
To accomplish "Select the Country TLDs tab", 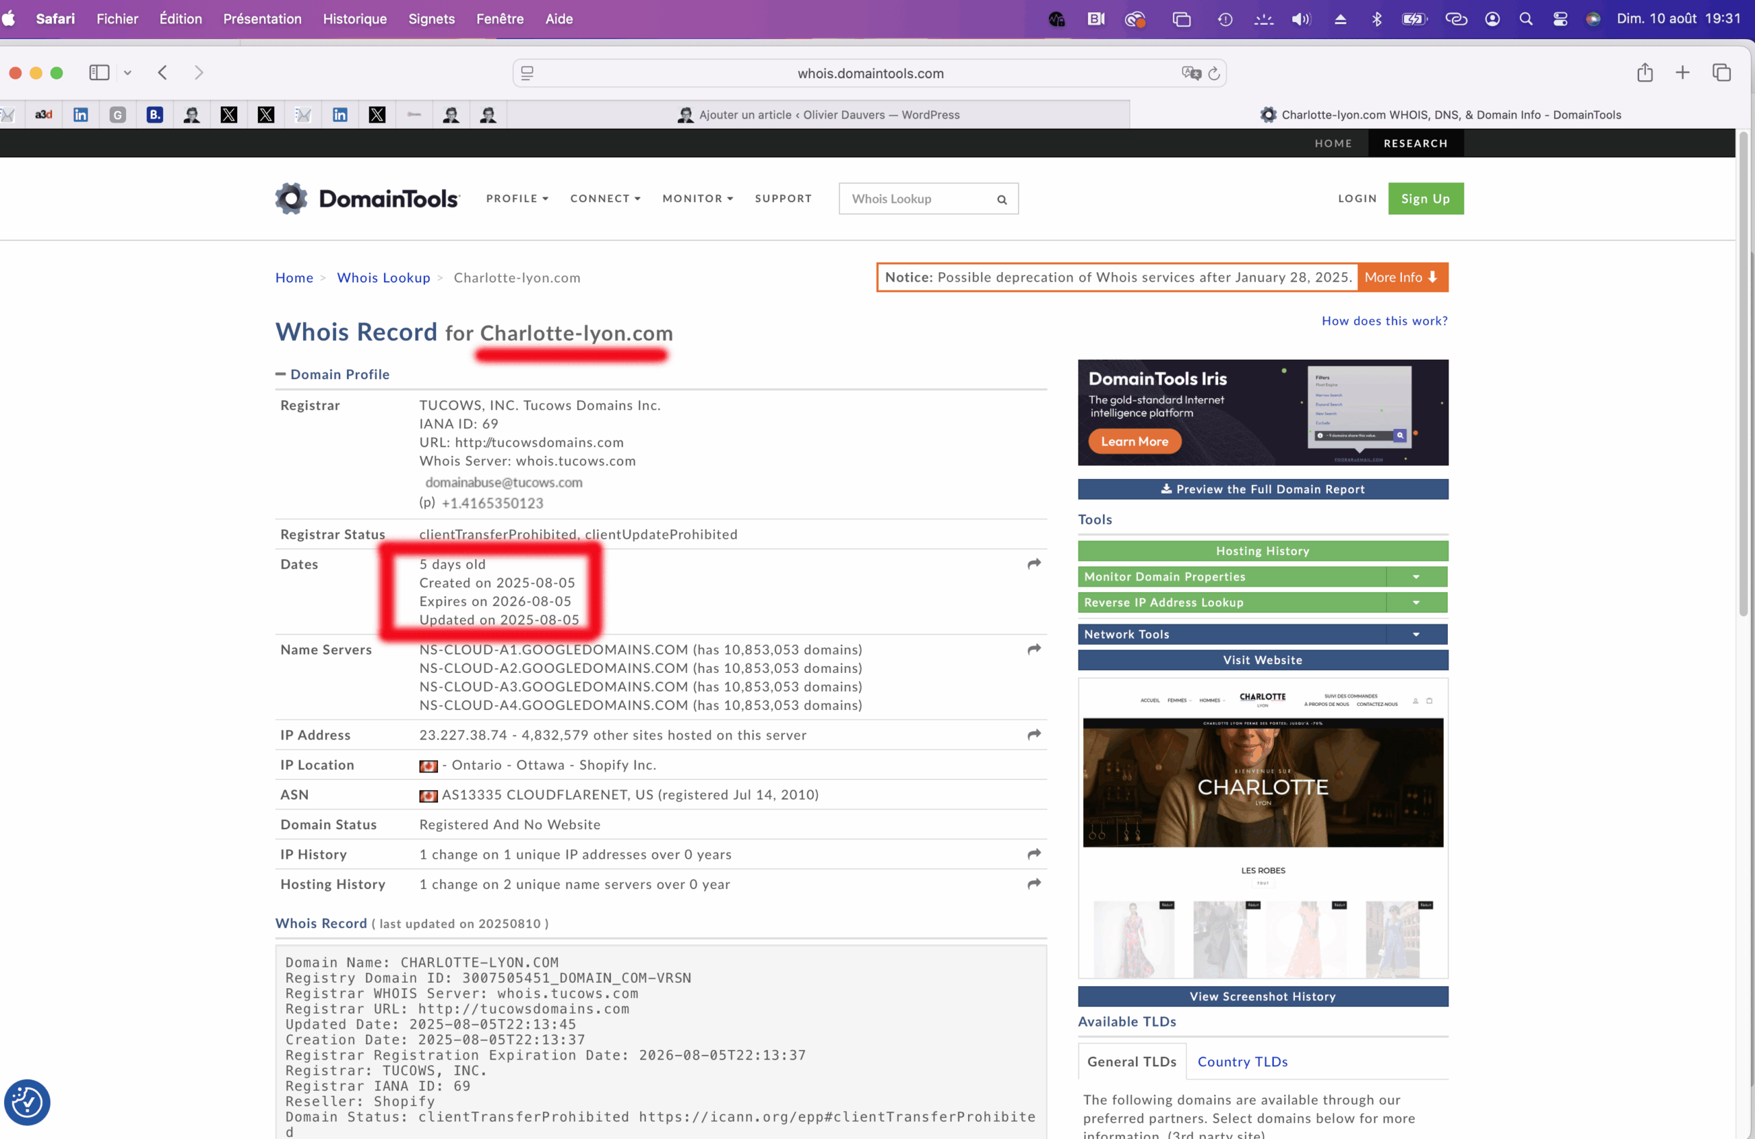I will pos(1242,1062).
